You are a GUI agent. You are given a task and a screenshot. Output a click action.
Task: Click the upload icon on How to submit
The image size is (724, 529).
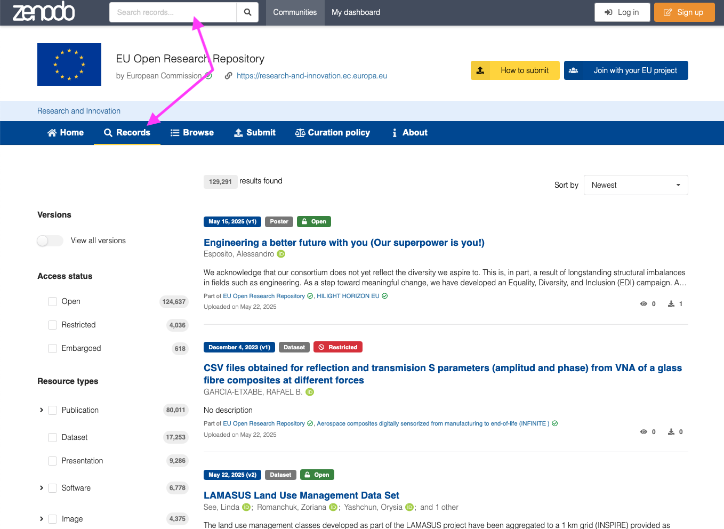click(480, 70)
